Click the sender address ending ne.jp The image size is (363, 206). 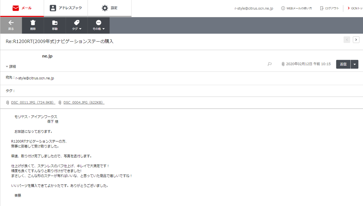point(47,56)
